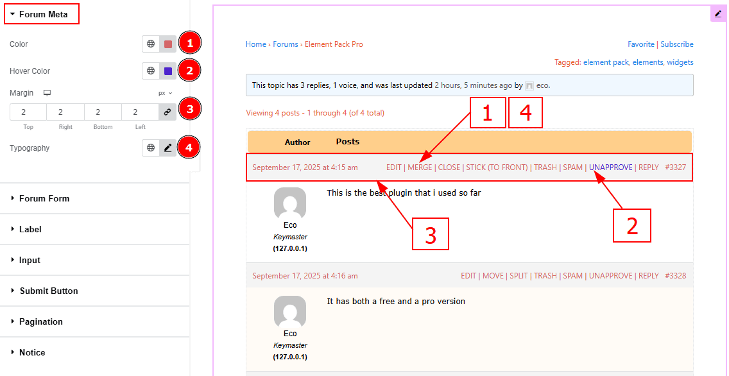Open Eco author name in second post
729x376 pixels.
290,334
